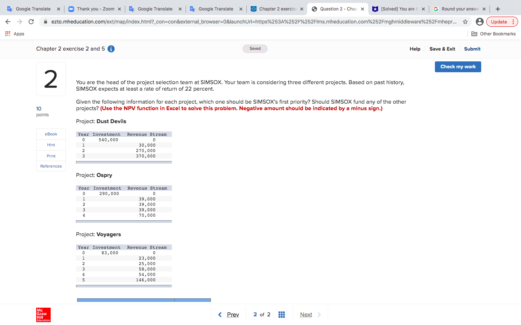
Task: Open a new browser tab
Action: (498, 9)
